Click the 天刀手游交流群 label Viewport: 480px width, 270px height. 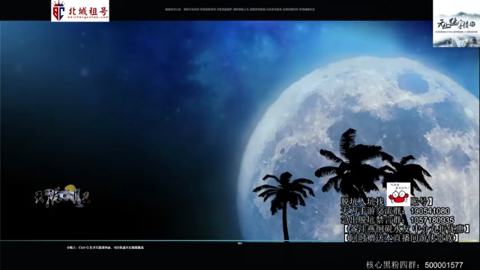coord(373,211)
